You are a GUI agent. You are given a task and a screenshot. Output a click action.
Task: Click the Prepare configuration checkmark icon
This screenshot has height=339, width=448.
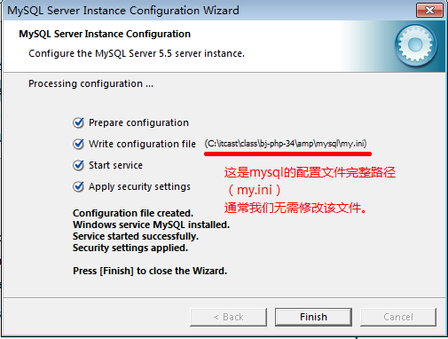78,122
